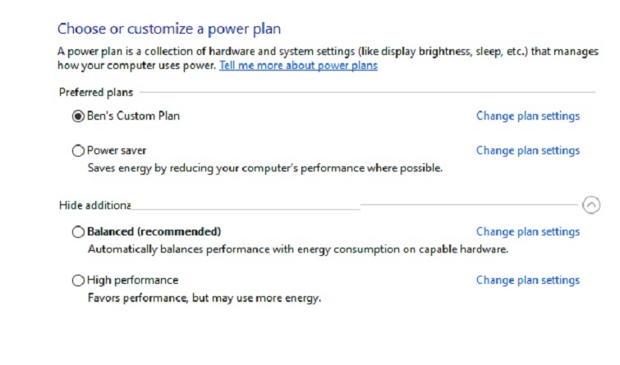Collapse additional plans using the chevron icon
This screenshot has width=620, height=365.
coord(590,205)
